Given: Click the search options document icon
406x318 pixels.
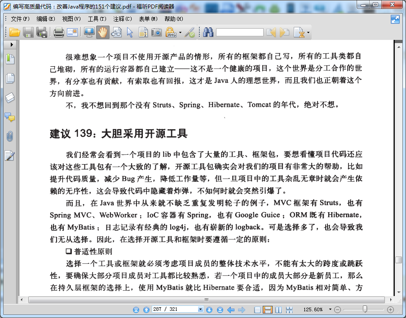Looking at the screenshot, I should point(299,32).
